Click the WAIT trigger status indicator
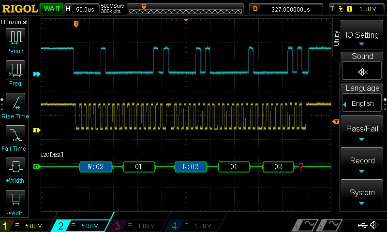Screen dimensions: 387x232 click(x=52, y=9)
